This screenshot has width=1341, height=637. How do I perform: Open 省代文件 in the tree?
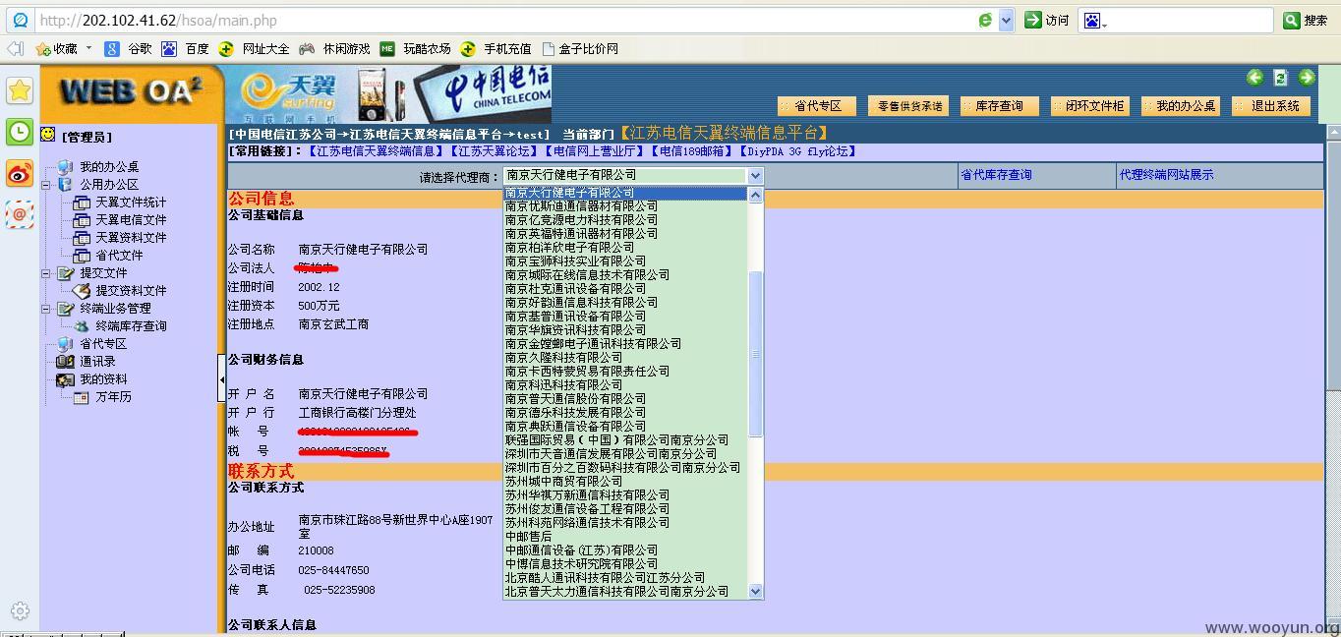click(119, 256)
